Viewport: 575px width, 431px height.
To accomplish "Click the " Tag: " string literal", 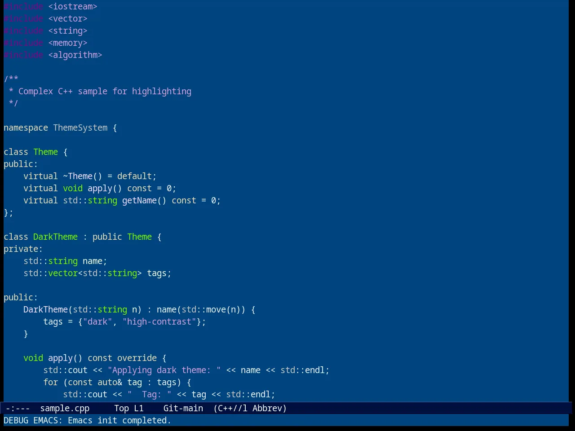I will 149,394.
